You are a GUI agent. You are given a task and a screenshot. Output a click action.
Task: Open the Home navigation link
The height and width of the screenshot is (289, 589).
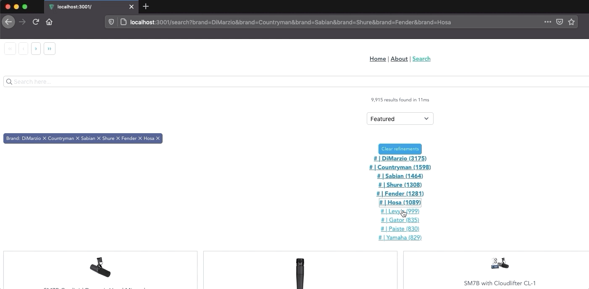[x=378, y=59]
